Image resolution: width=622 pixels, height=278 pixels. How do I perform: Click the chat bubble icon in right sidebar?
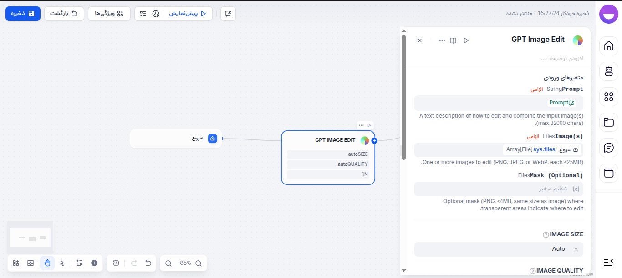point(608,148)
